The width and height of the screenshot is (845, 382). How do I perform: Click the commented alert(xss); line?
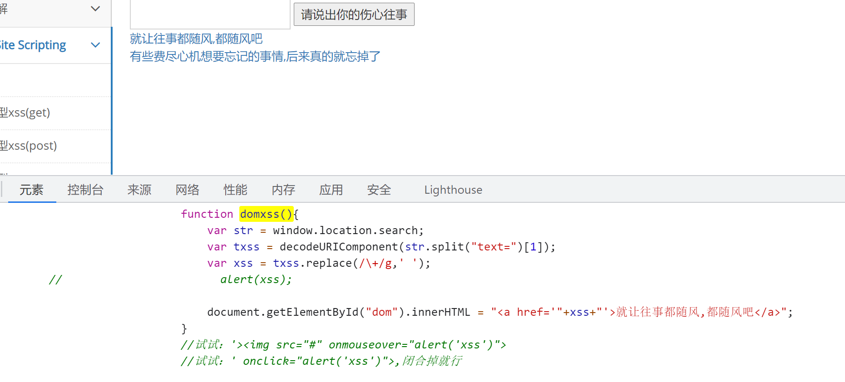point(256,279)
